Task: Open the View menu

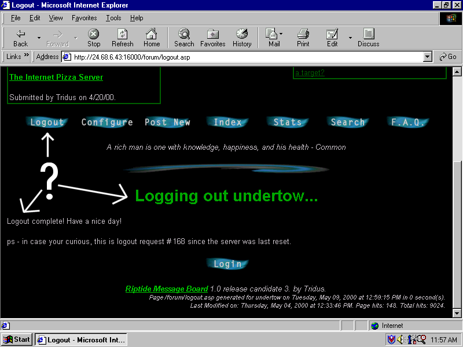Action: coord(56,18)
